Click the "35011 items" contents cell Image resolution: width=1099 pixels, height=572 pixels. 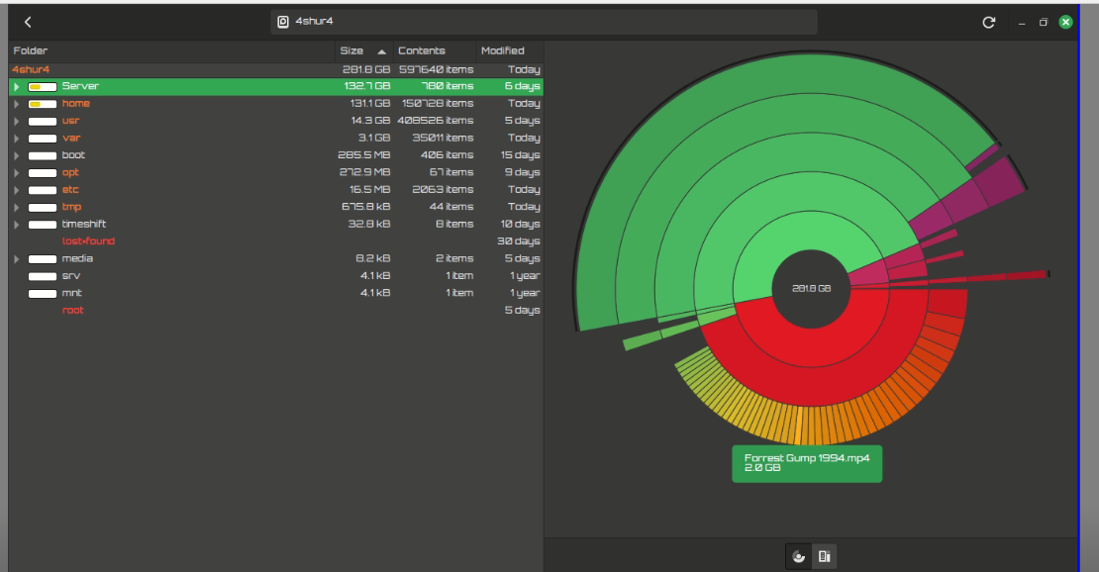click(x=443, y=139)
